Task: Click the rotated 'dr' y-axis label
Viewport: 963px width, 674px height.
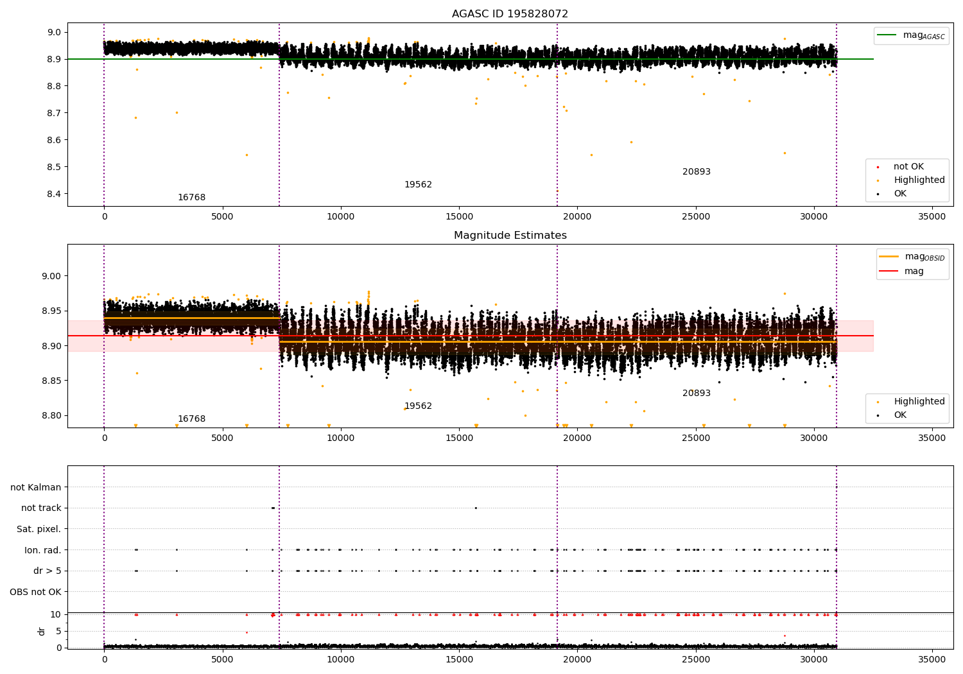Action: 42,631
